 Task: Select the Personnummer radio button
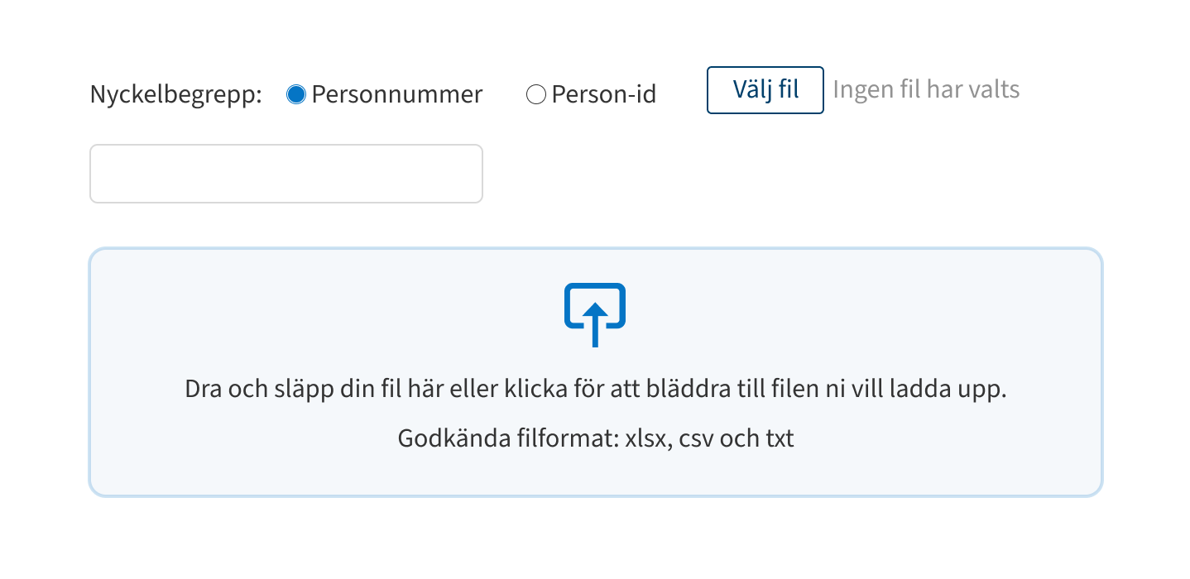coord(296,95)
